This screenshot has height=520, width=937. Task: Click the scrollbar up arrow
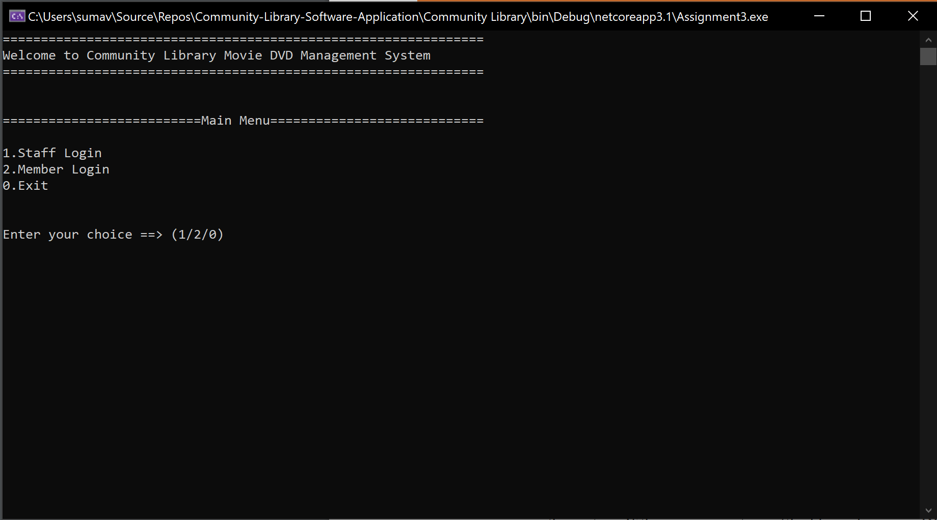coord(928,39)
